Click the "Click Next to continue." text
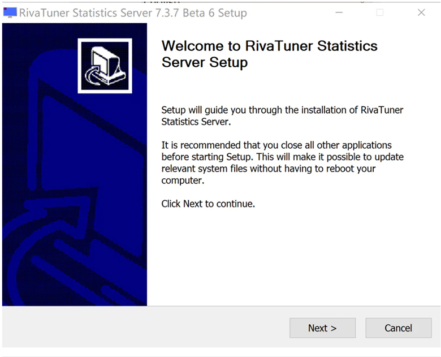 point(208,204)
